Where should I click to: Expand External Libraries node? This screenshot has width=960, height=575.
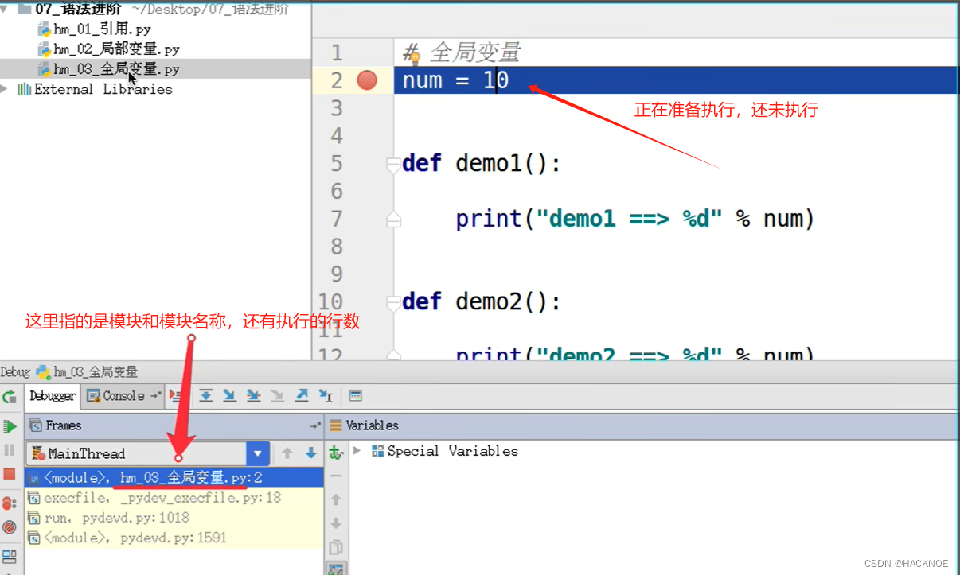pos(5,88)
